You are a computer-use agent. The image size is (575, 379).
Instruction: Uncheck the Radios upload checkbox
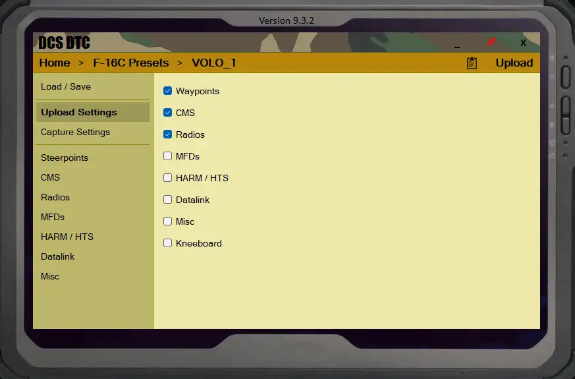click(x=167, y=134)
